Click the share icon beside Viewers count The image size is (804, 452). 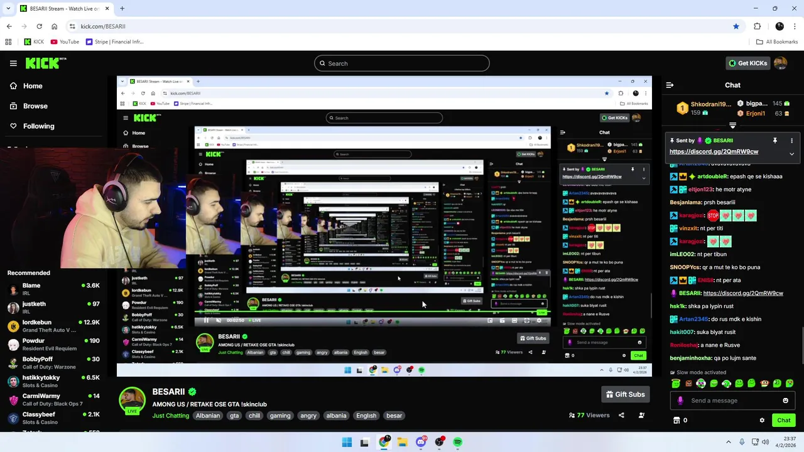(621, 415)
